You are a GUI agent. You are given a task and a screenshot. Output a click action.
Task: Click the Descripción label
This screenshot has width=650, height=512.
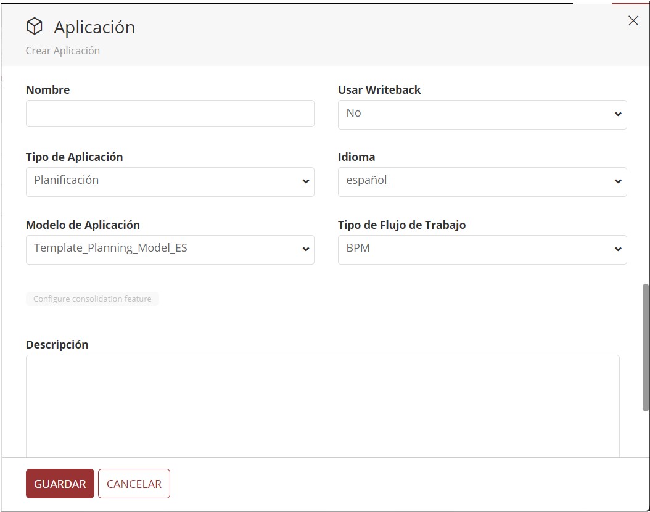coord(57,344)
